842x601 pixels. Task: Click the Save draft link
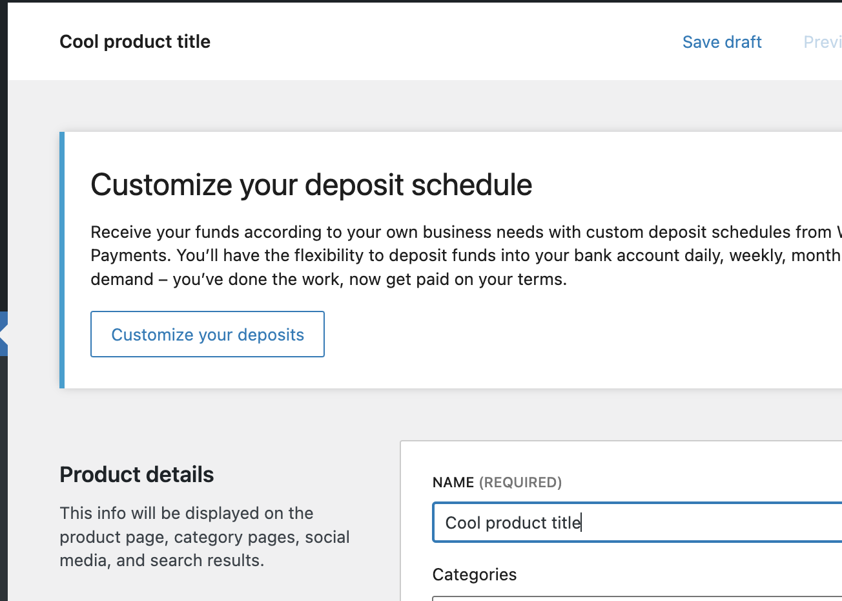722,42
